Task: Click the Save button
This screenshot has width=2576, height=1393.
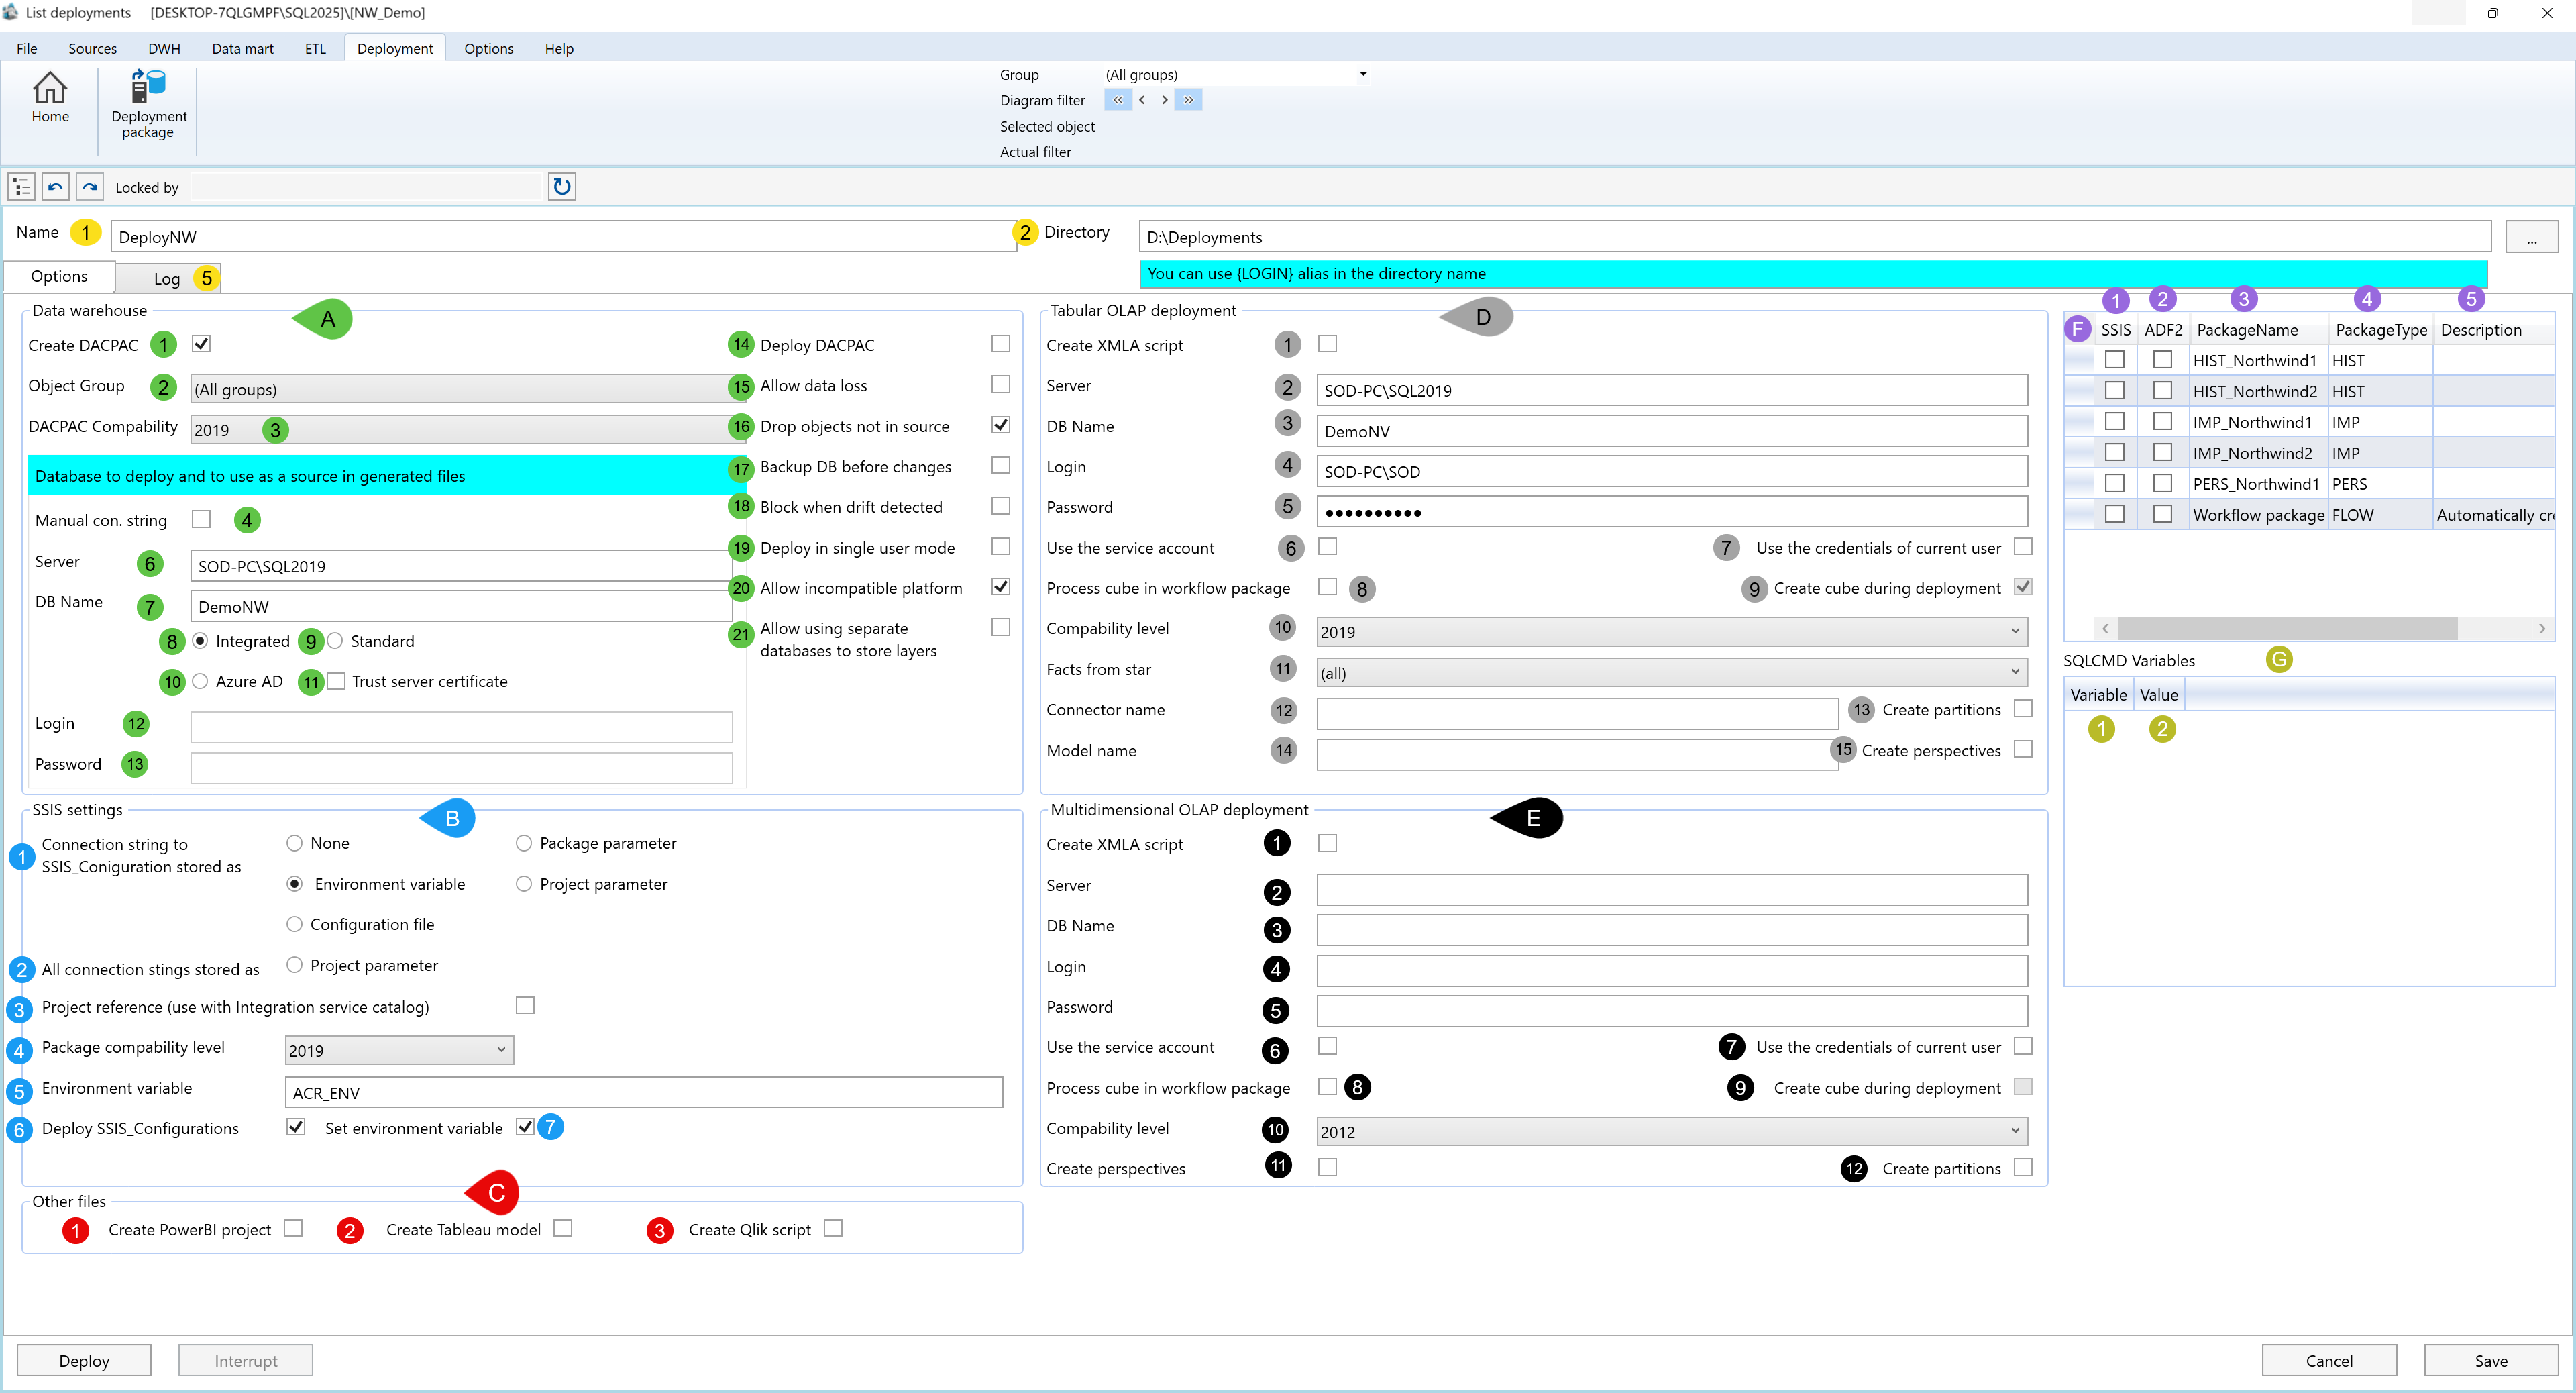Action: click(2490, 1360)
